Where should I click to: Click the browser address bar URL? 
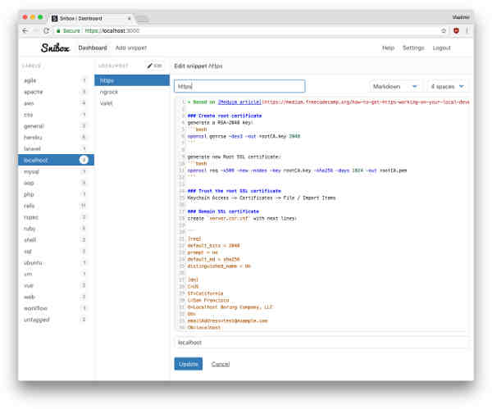point(112,31)
